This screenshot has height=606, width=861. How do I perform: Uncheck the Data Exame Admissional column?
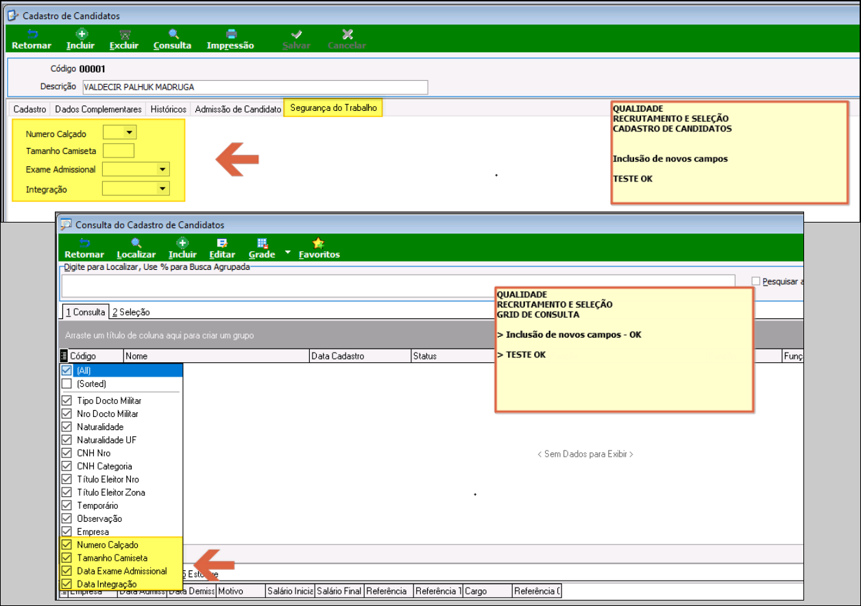(66, 571)
